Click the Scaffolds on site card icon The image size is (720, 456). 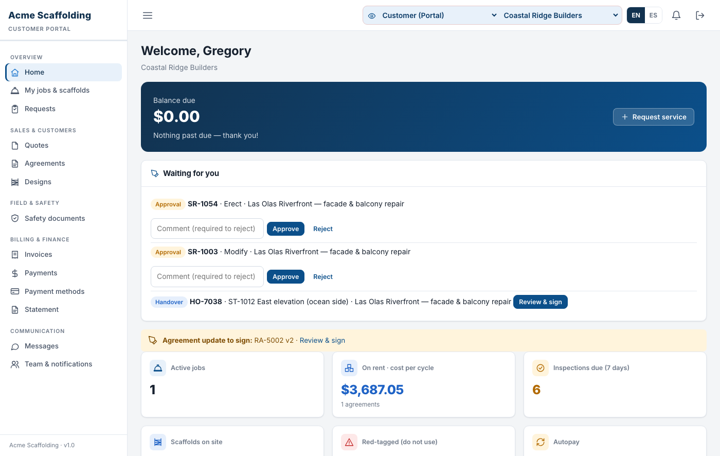pos(158,442)
